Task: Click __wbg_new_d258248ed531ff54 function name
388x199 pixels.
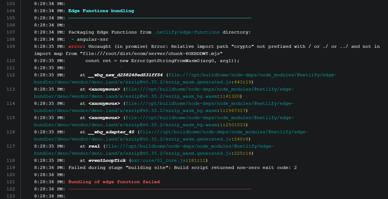Action: pyautogui.click(x=125, y=75)
